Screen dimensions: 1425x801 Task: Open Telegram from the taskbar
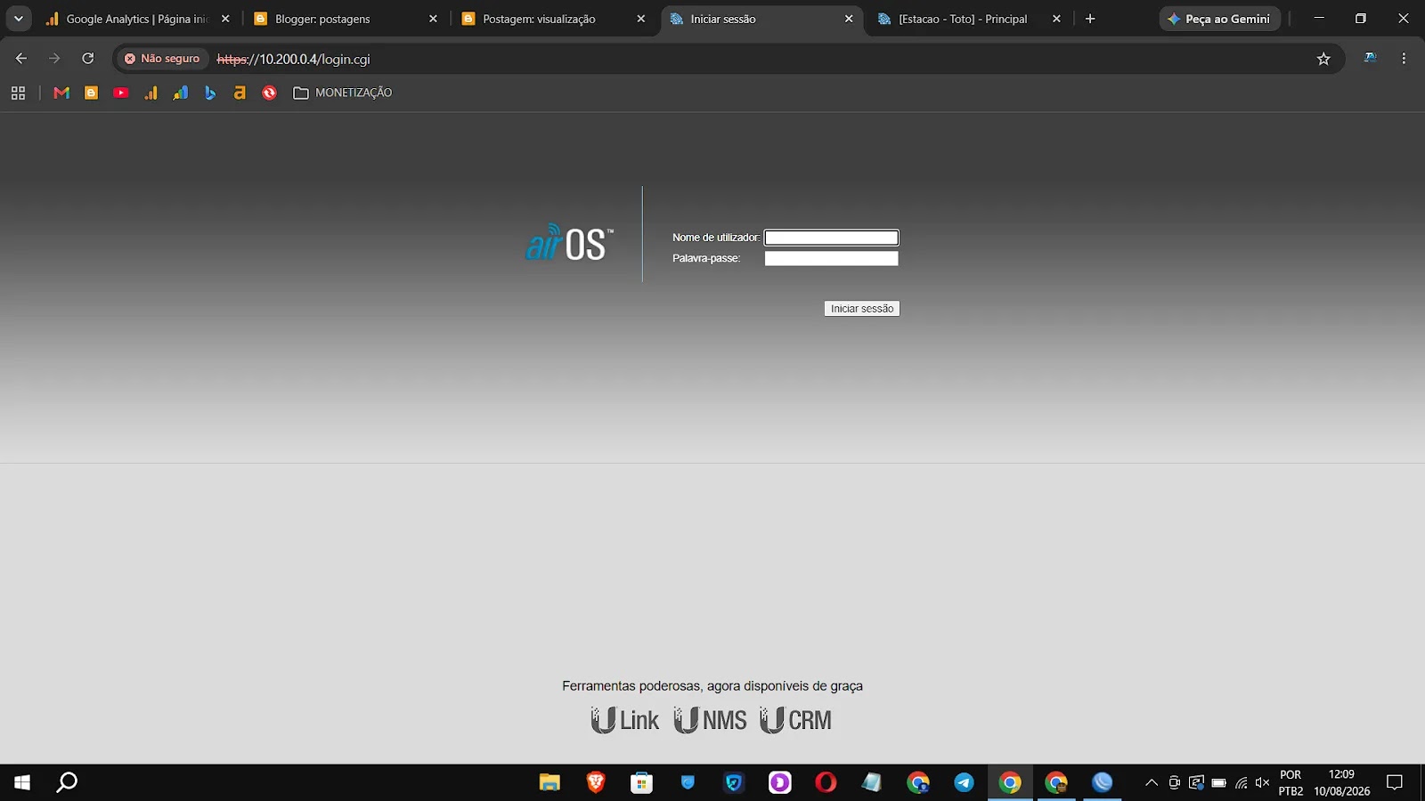(x=964, y=782)
